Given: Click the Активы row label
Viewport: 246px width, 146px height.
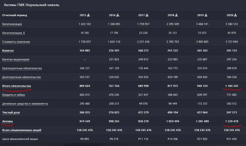Looking at the screenshot, I should (8, 121).
